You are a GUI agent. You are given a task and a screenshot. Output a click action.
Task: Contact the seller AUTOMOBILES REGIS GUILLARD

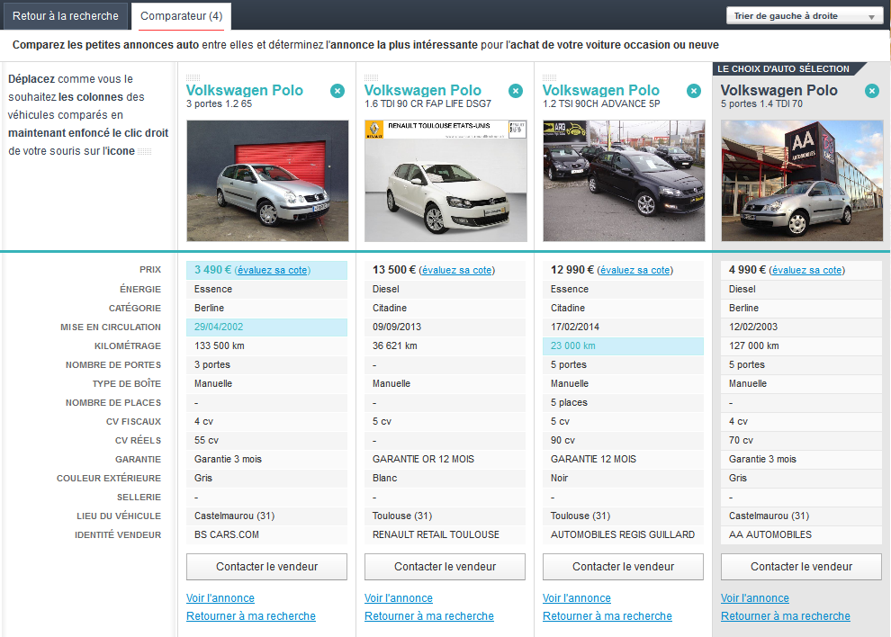point(624,567)
